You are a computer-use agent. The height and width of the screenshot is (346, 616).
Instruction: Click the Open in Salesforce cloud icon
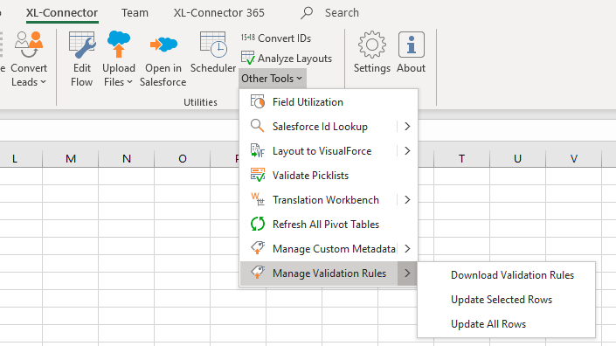click(x=163, y=45)
